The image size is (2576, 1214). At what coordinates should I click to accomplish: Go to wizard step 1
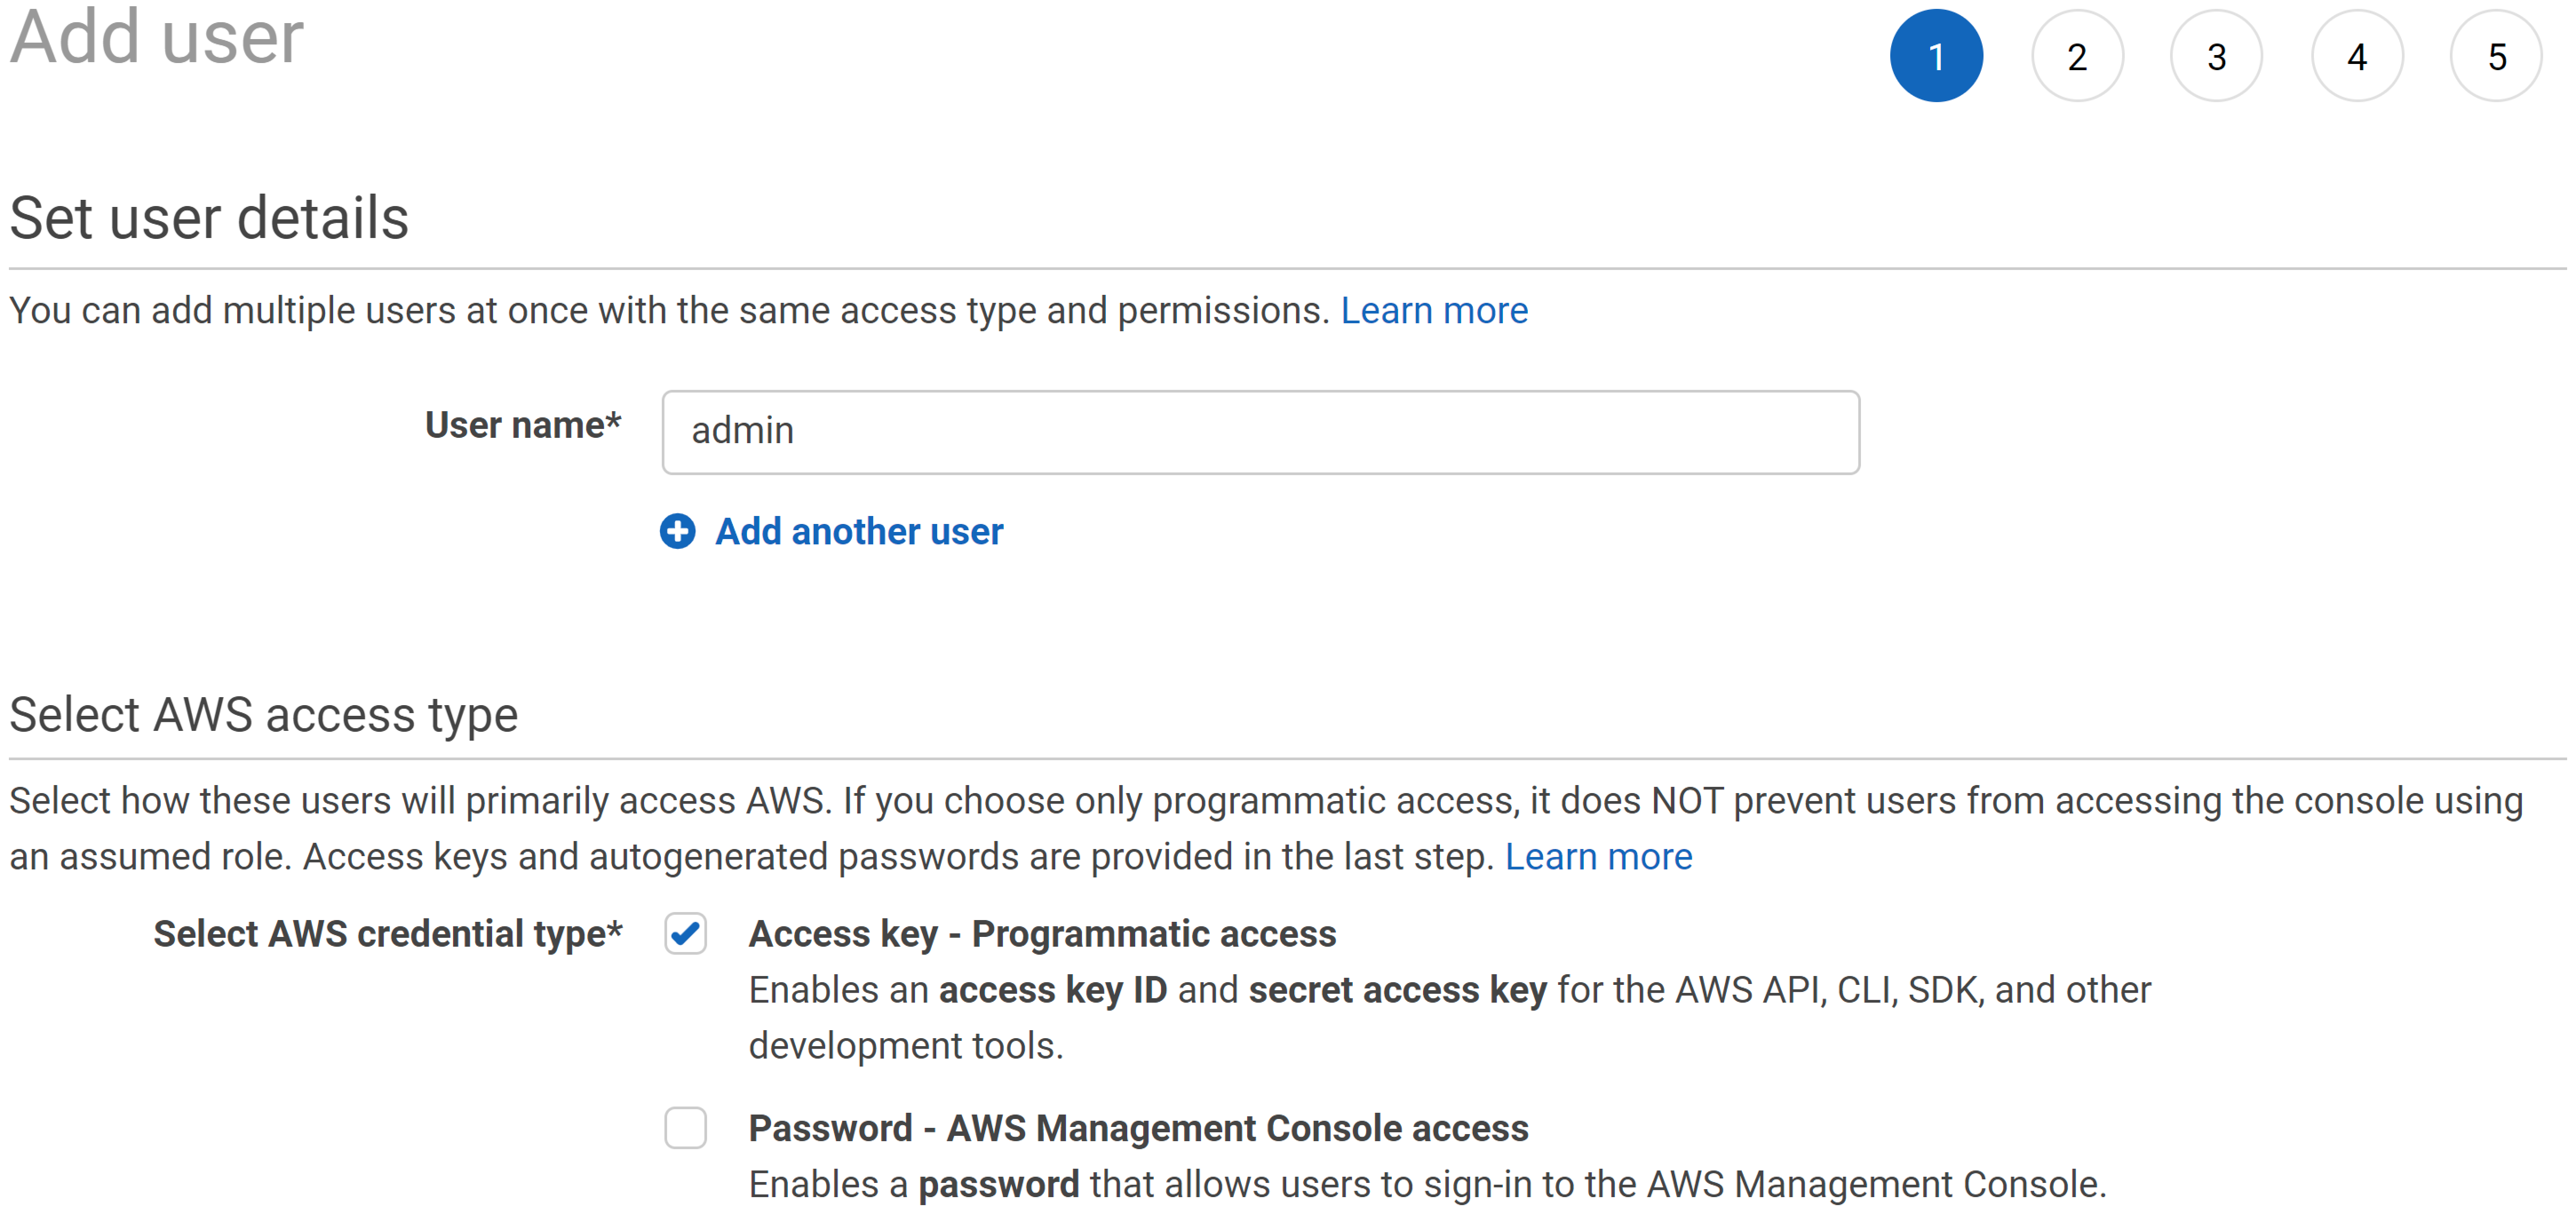(x=1936, y=56)
